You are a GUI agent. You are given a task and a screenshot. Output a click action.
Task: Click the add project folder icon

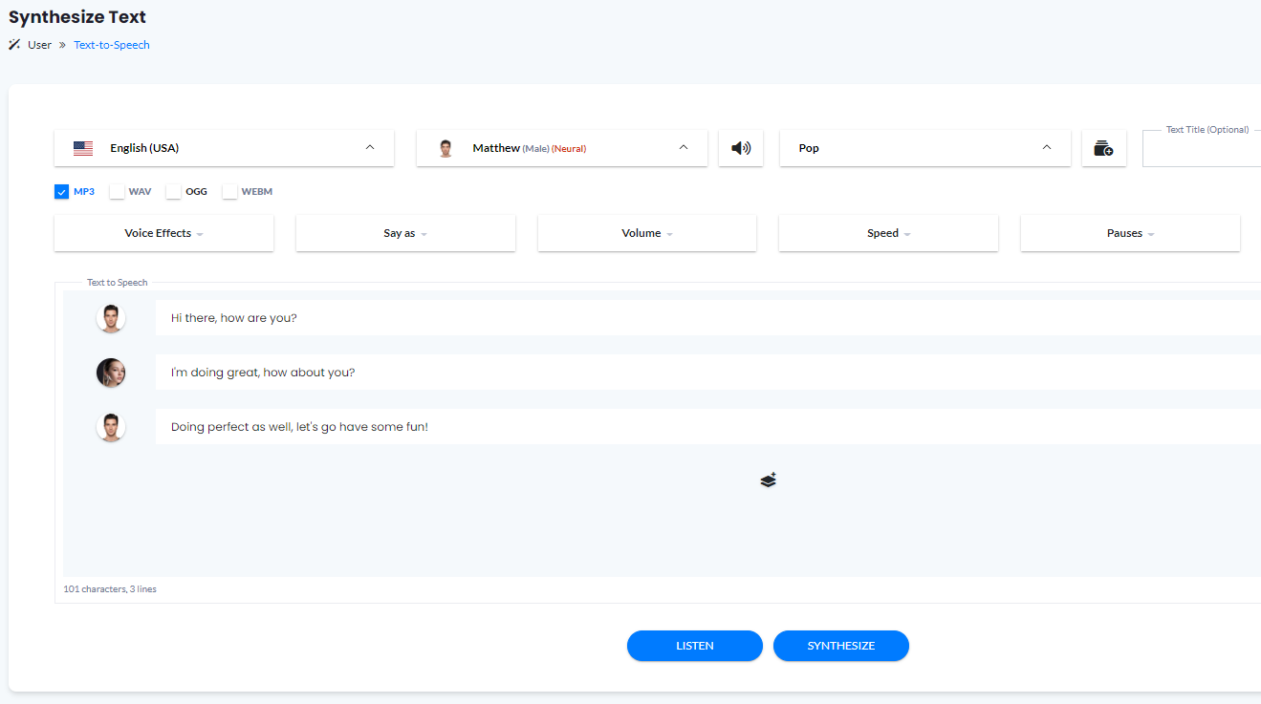point(1103,148)
